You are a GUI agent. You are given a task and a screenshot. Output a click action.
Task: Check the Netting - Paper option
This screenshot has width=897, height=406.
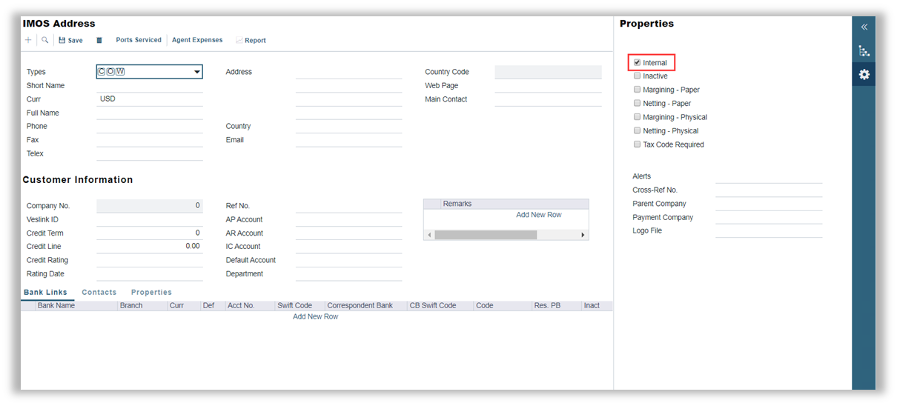(638, 104)
